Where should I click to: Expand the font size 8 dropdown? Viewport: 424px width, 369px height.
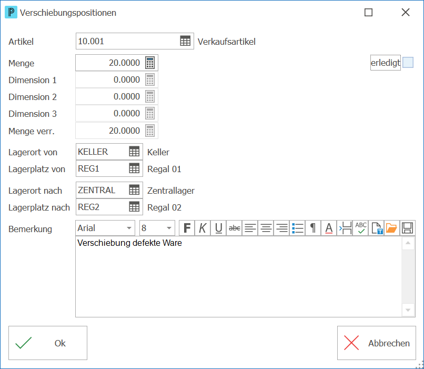(x=169, y=228)
